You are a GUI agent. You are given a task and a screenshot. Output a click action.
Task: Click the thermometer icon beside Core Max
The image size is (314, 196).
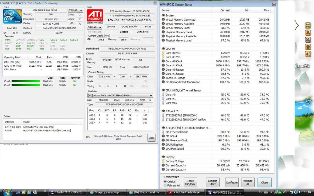tap(163, 103)
